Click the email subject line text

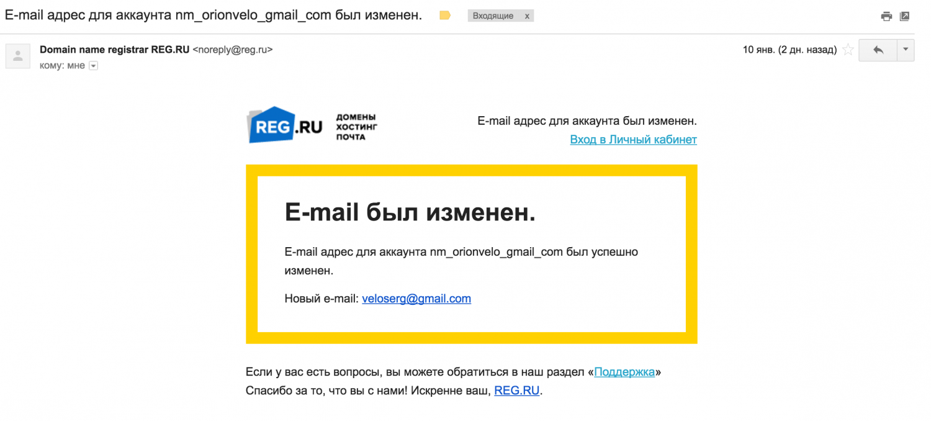pos(214,16)
